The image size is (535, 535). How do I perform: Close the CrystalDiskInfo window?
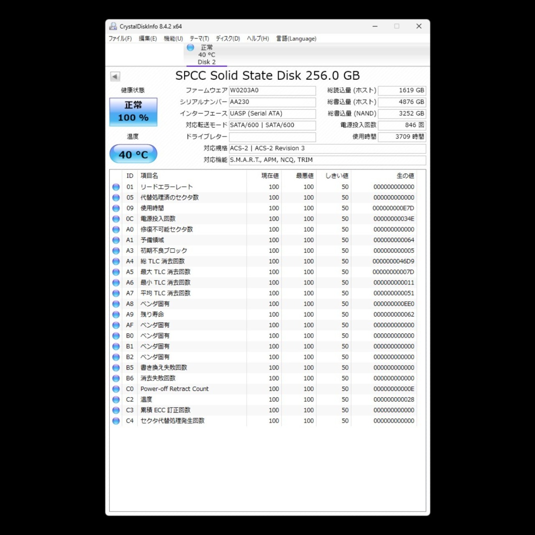coord(419,26)
